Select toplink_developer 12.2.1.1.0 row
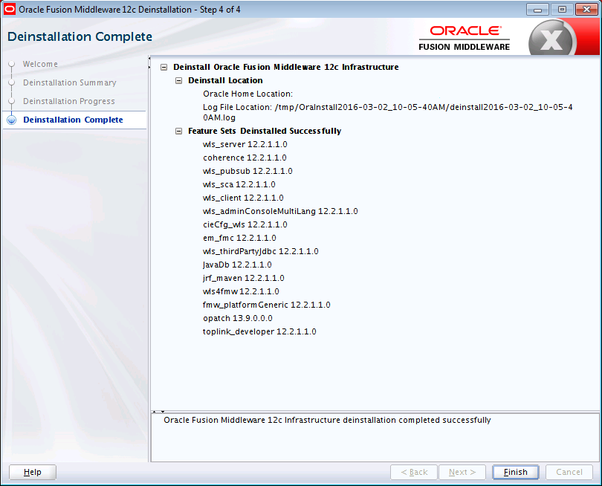Viewport: 602px width, 486px height. click(259, 331)
